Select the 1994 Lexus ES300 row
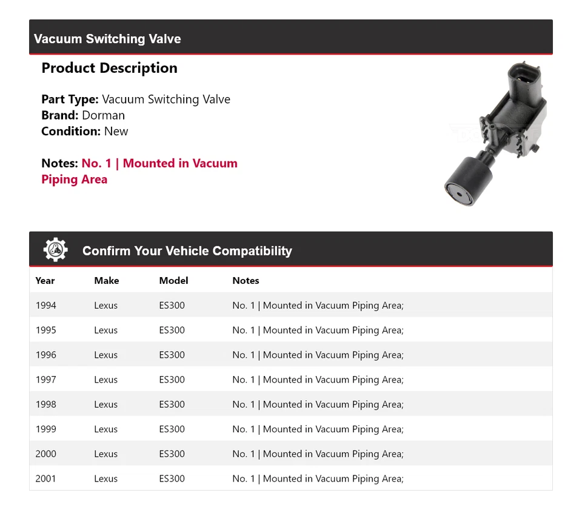582x510 pixels. pyautogui.click(x=290, y=305)
